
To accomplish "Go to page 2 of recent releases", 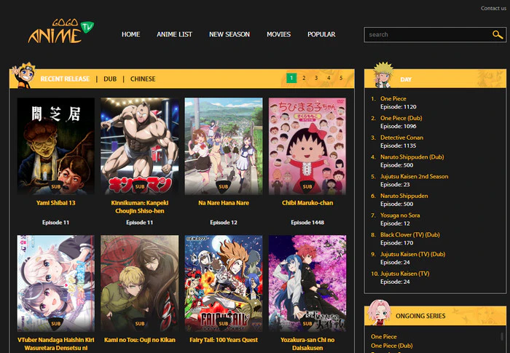I will pyautogui.click(x=304, y=78).
